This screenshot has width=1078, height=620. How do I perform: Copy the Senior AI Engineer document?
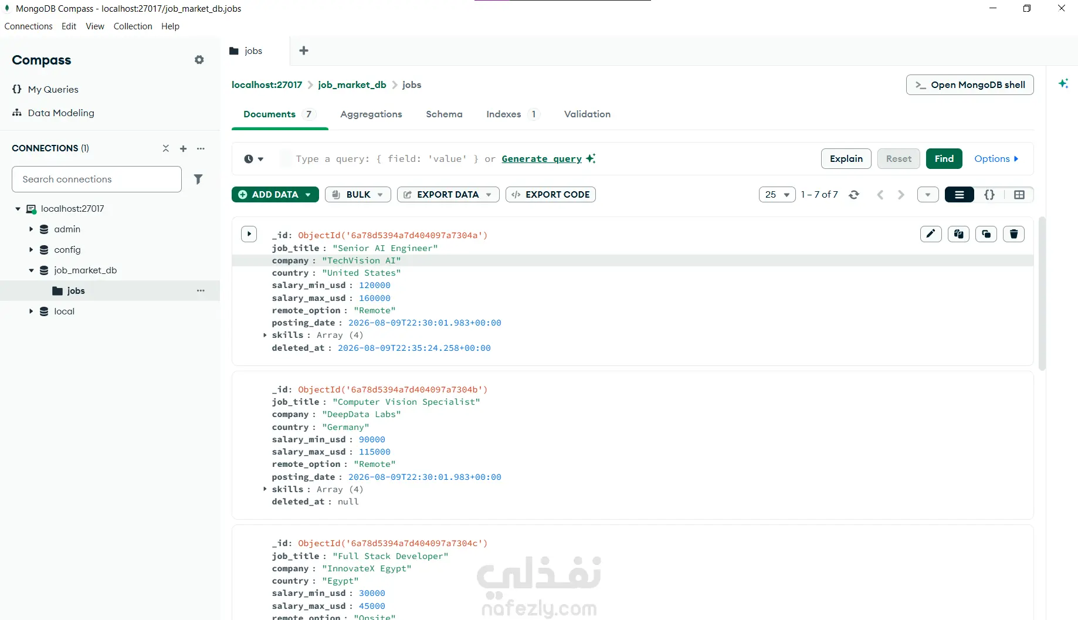[959, 234]
